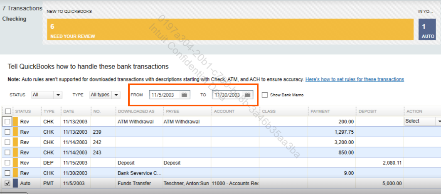The image size is (441, 194).
Task: Select the Bank Severvice C... description cell
Action: (x=139, y=173)
